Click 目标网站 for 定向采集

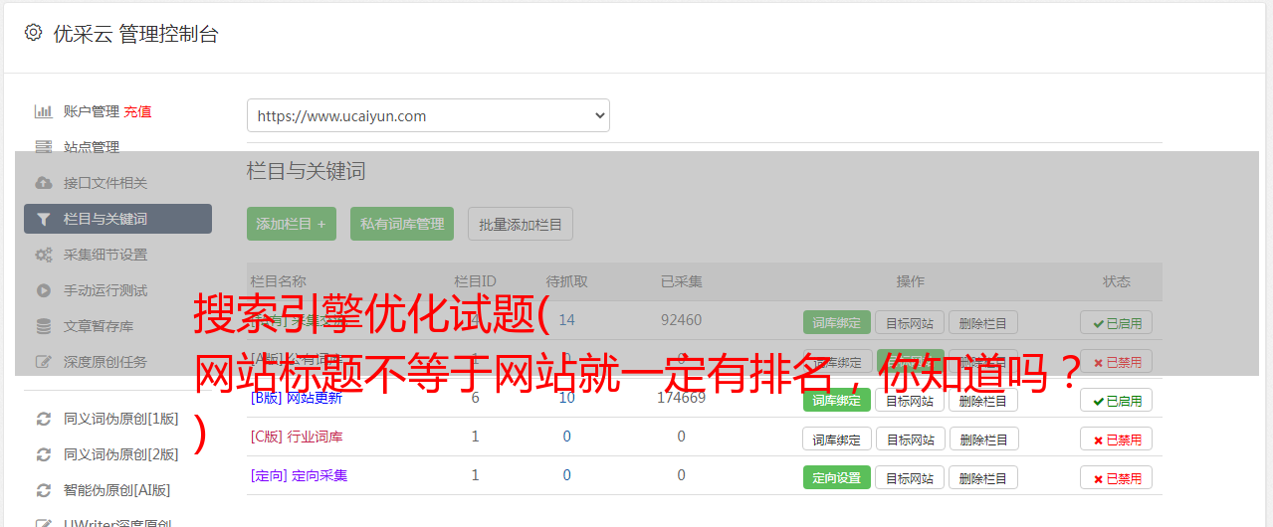[x=910, y=477]
